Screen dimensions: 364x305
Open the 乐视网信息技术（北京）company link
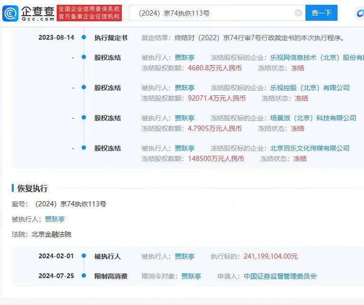point(317,57)
